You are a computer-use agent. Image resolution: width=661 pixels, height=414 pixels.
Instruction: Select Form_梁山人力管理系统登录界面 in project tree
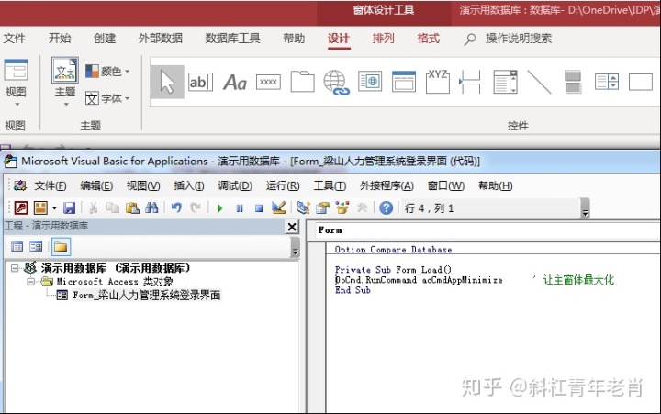pos(146,295)
